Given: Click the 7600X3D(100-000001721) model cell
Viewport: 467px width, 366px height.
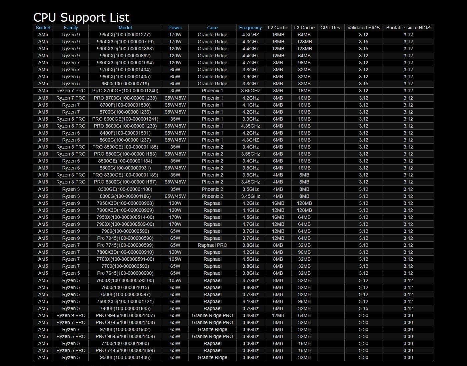Looking at the screenshot, I should [125, 301].
